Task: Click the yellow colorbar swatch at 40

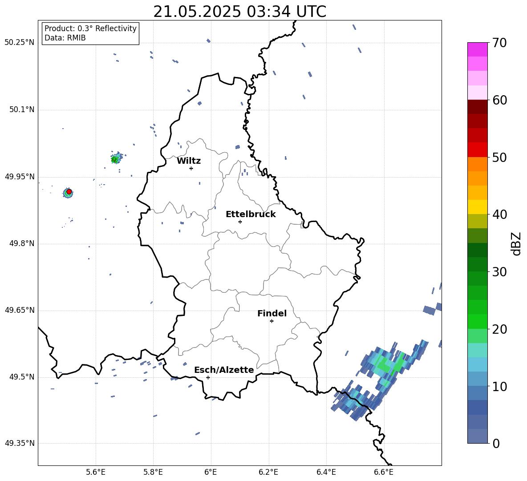Action: tap(477, 207)
